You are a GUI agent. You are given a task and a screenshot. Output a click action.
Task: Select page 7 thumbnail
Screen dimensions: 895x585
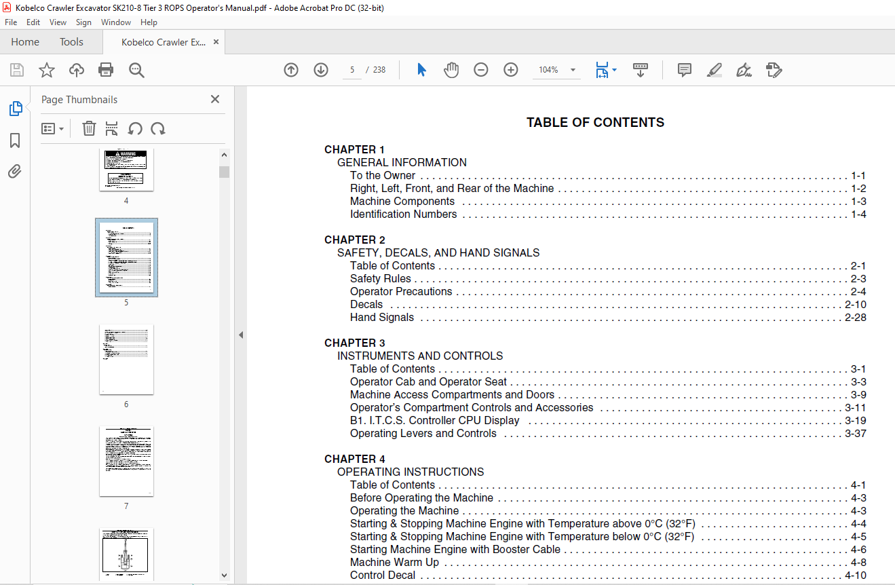coord(126,461)
